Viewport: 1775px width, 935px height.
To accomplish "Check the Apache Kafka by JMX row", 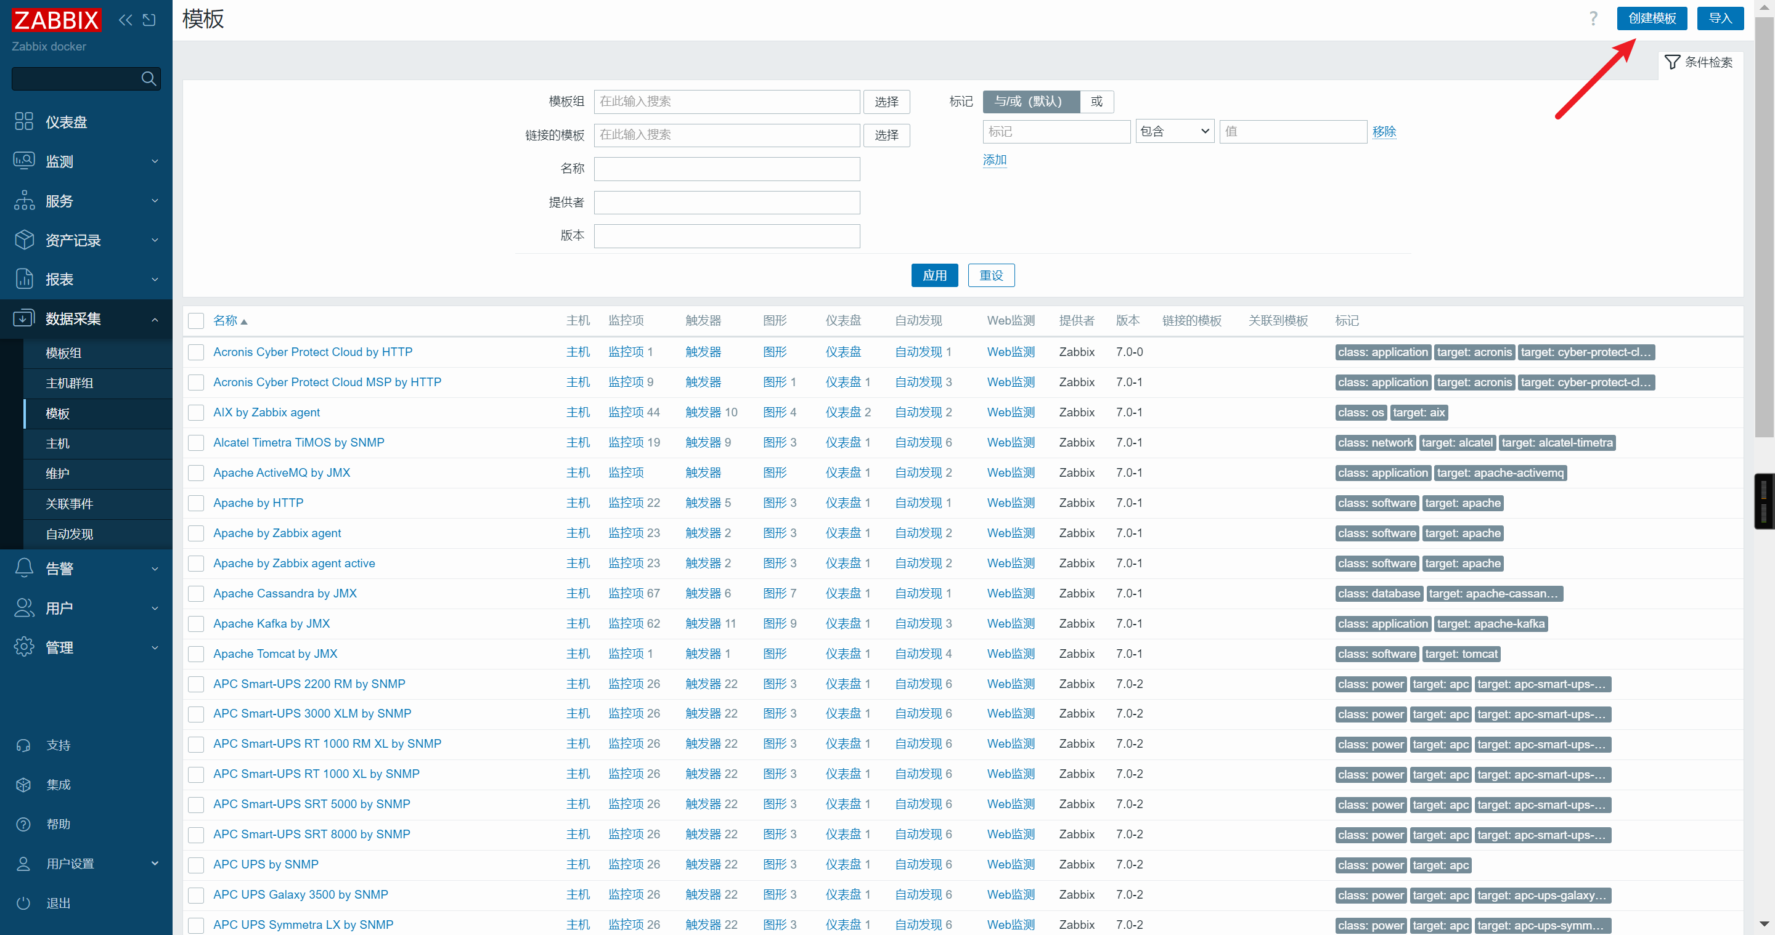I will point(197,624).
